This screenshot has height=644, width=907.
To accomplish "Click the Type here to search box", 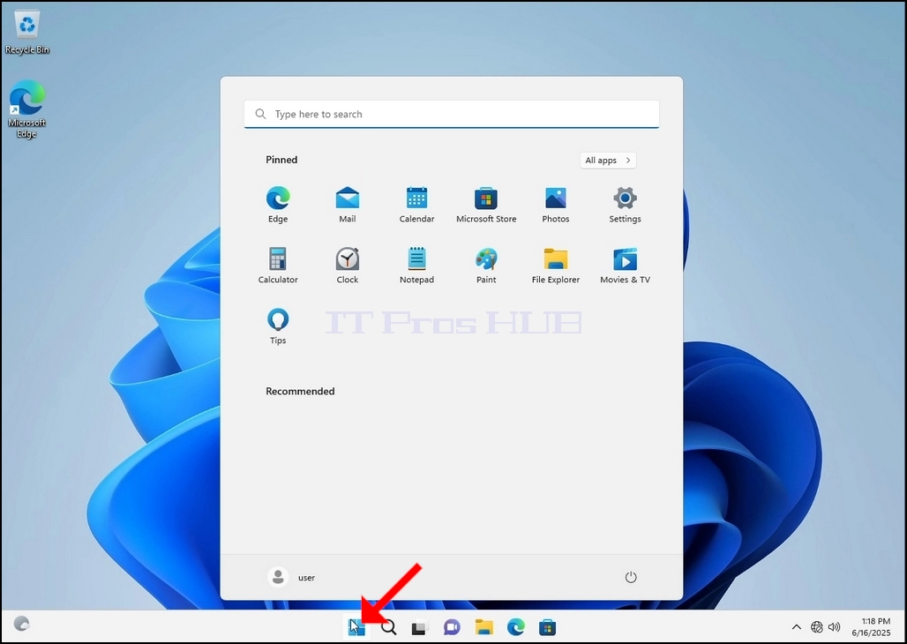I will point(451,114).
